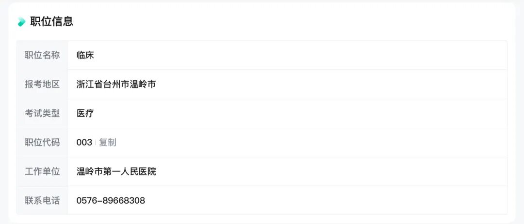Click the divider between 003 and 复制
The width and height of the screenshot is (524, 224).
coord(96,142)
